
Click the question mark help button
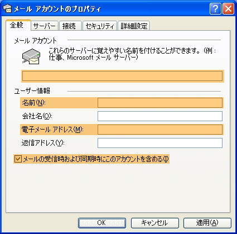pyautogui.click(x=215, y=9)
